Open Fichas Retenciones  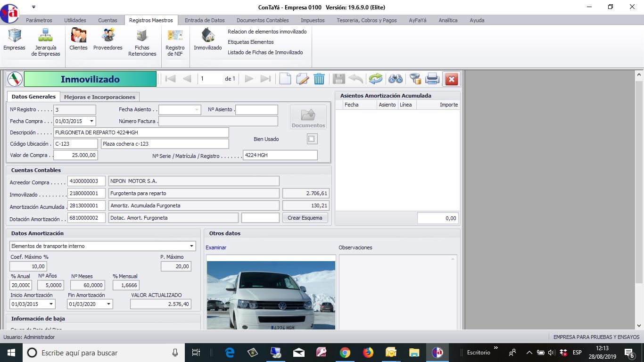(x=142, y=42)
